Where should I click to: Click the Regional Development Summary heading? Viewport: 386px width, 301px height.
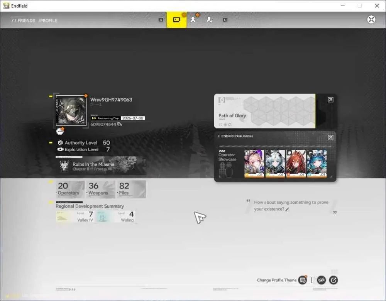point(90,206)
